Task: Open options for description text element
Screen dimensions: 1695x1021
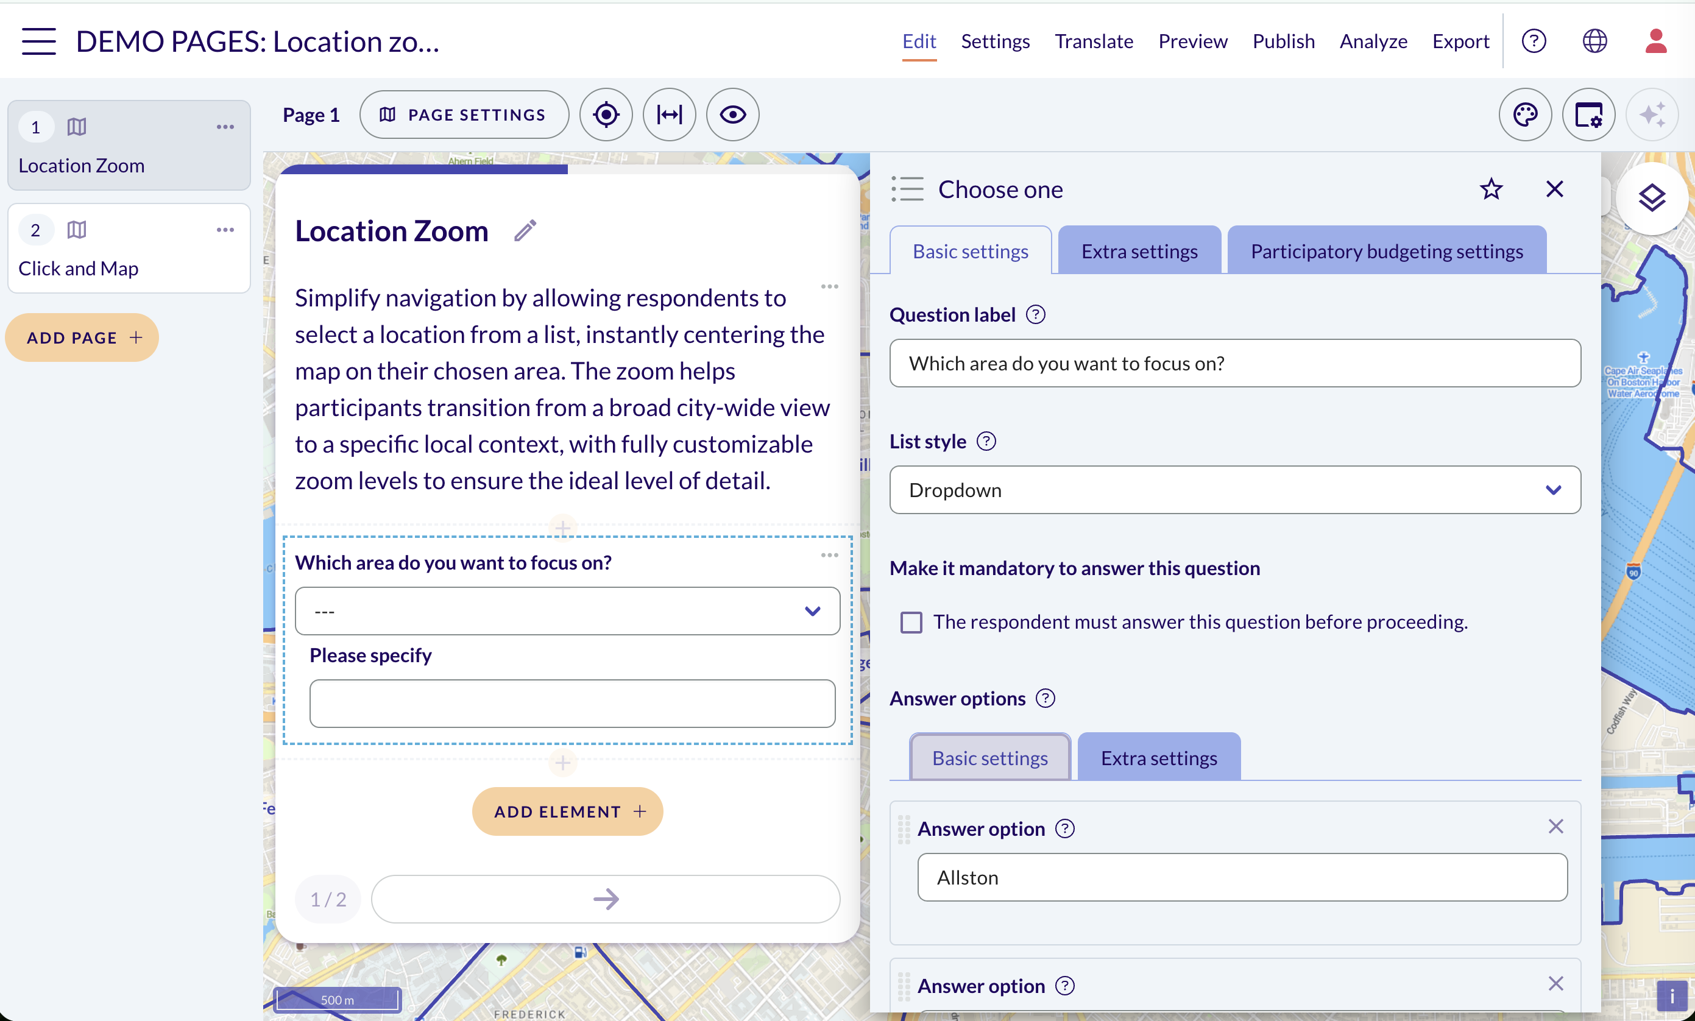Action: pos(829,286)
